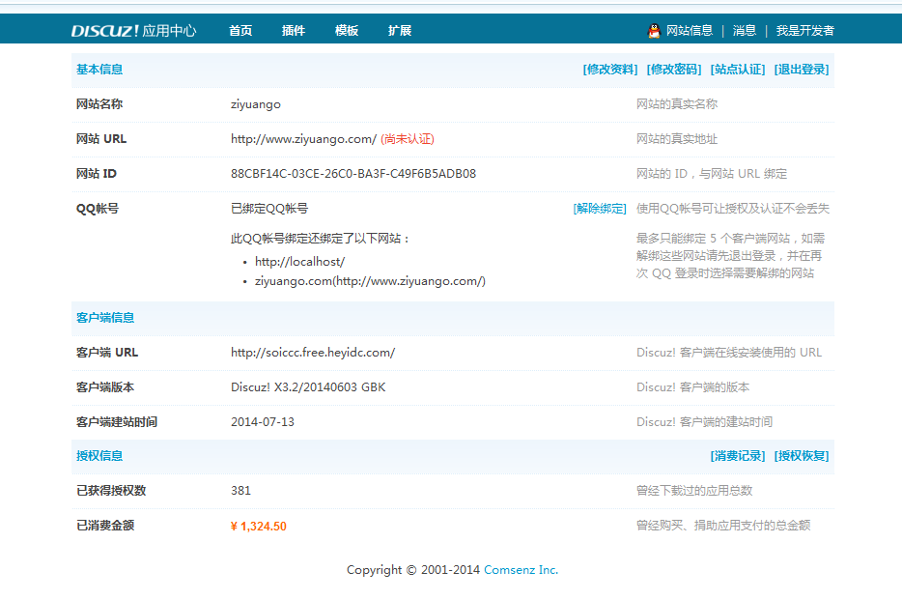Open the 修改密码 link
902x600 pixels.
tap(674, 70)
